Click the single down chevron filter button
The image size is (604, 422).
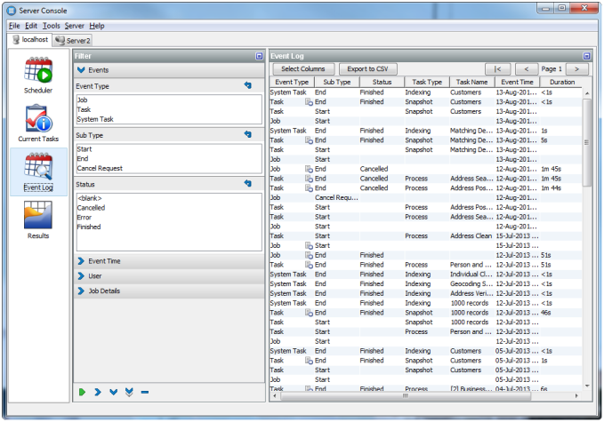pyautogui.click(x=113, y=392)
